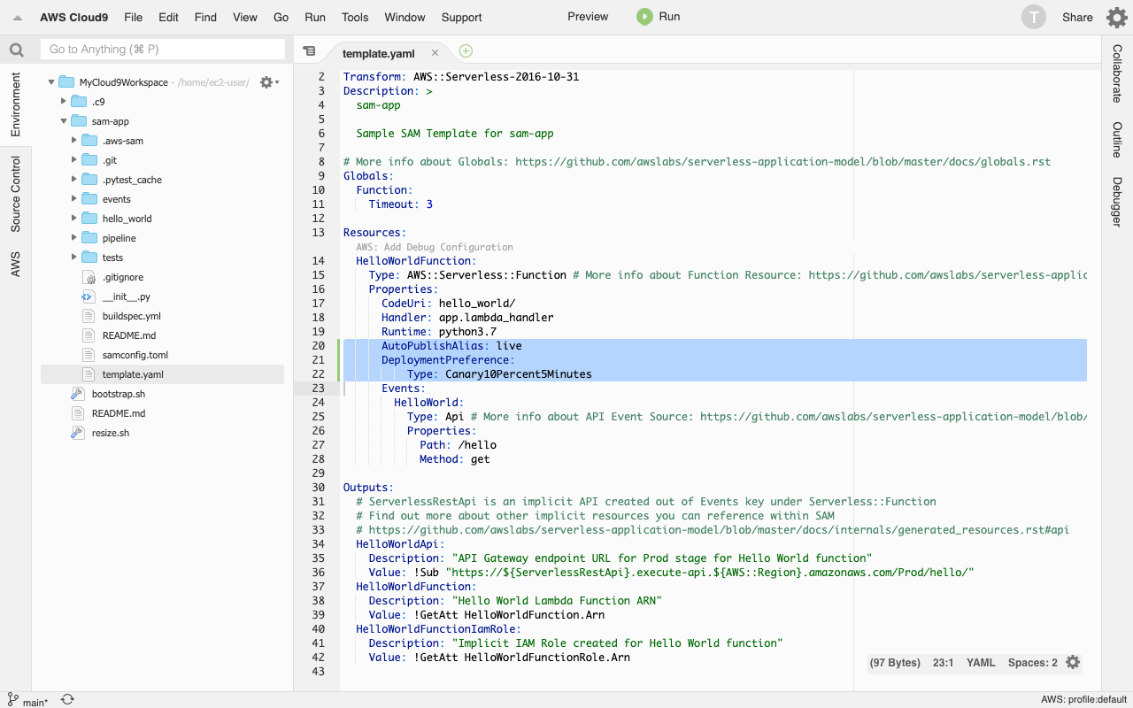Open the tab list icon beside template.yaml tab
The height and width of the screenshot is (708, 1133).
(308, 52)
